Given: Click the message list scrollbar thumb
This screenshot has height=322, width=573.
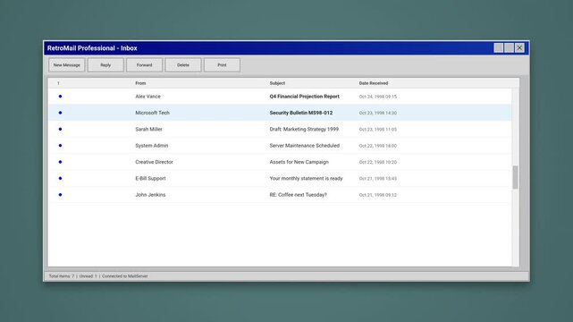Looking at the screenshot, I should tap(515, 177).
